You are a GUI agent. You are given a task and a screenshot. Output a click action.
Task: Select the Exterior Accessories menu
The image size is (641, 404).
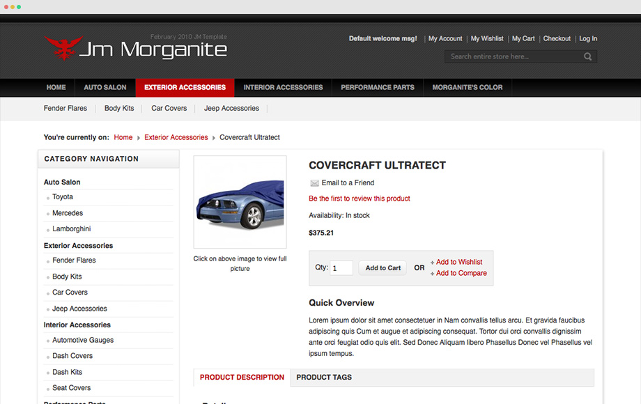click(185, 88)
